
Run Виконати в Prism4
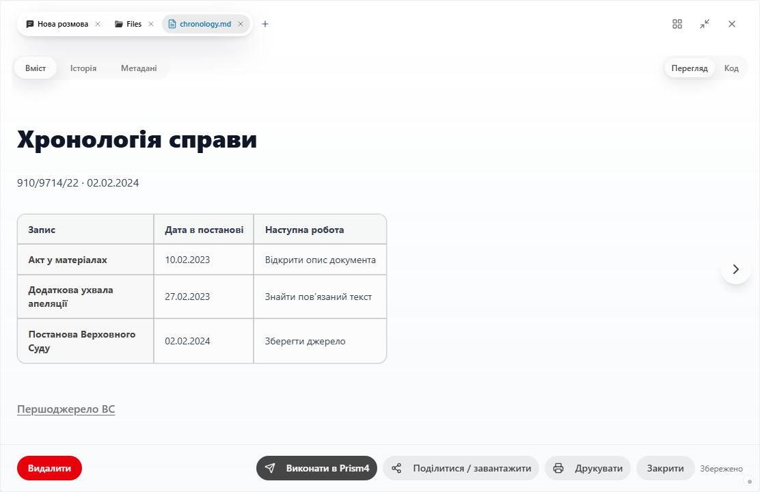316,468
